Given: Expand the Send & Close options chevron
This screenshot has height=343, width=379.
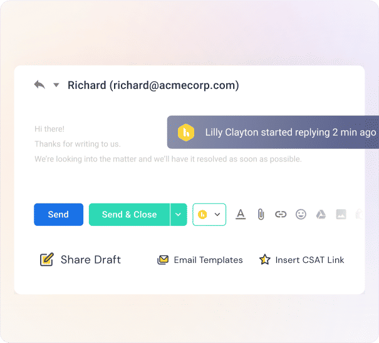Looking at the screenshot, I should click(179, 215).
